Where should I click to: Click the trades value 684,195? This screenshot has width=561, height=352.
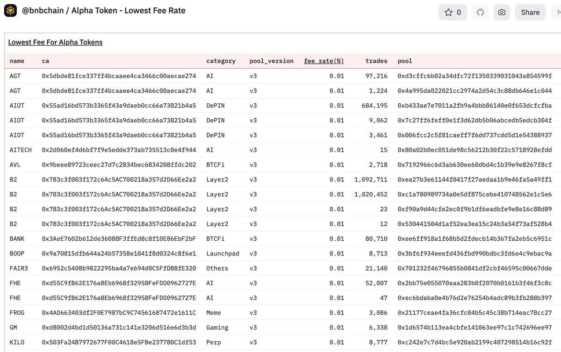[375, 105]
